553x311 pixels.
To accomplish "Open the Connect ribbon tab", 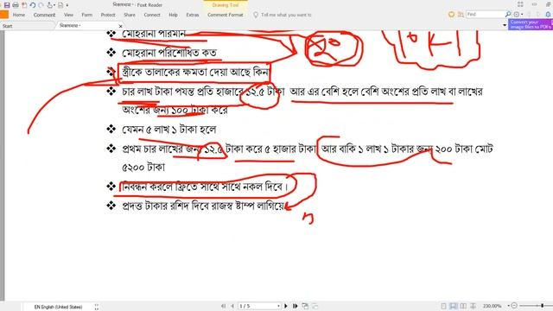I will click(152, 15).
